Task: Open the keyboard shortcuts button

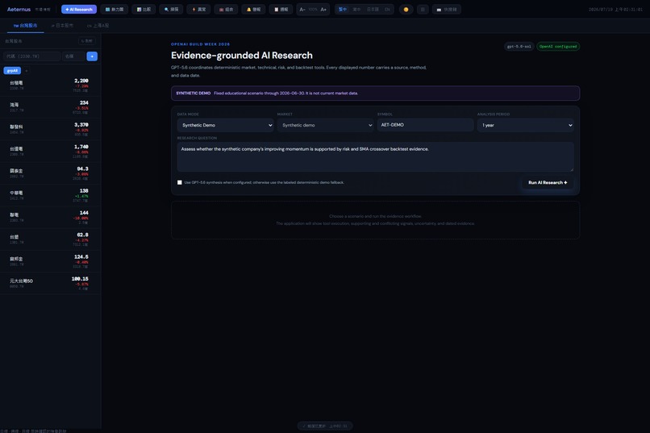Action: (x=447, y=9)
